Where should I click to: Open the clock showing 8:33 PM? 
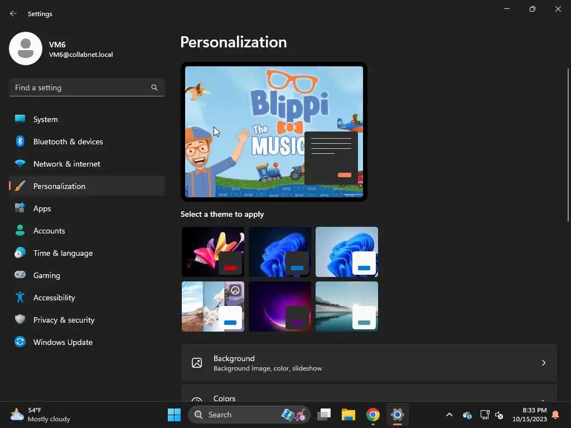pyautogui.click(x=530, y=415)
